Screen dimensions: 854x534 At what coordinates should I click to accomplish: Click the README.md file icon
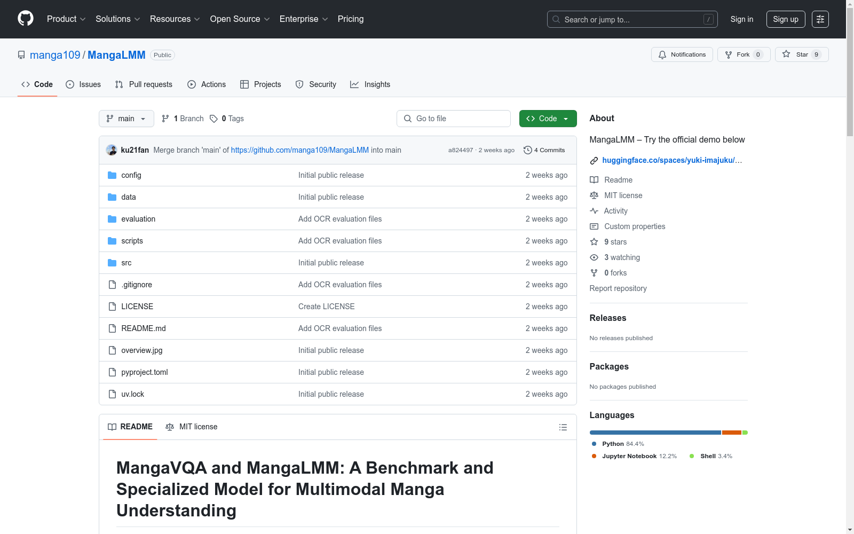pyautogui.click(x=112, y=328)
